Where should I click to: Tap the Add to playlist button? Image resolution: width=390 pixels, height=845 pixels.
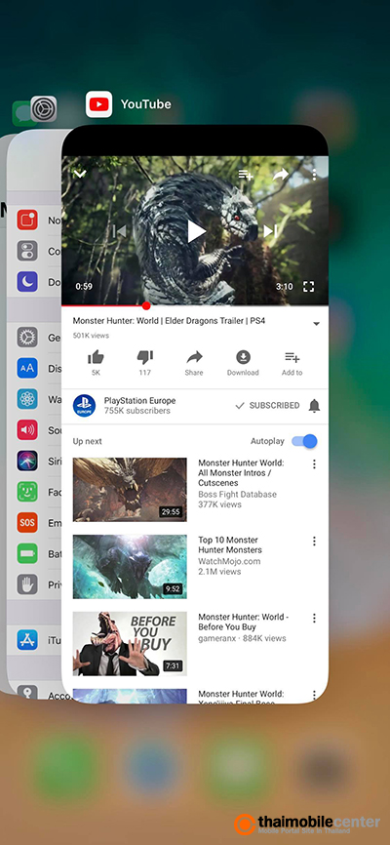click(292, 362)
